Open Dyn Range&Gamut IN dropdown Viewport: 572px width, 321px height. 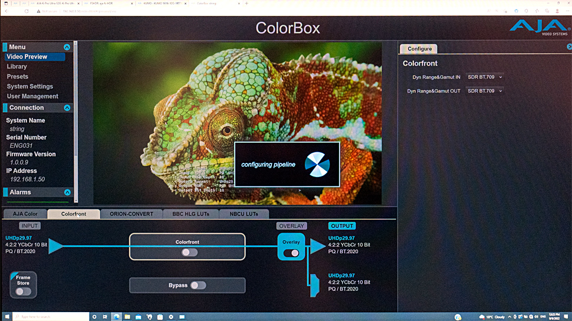pos(485,77)
